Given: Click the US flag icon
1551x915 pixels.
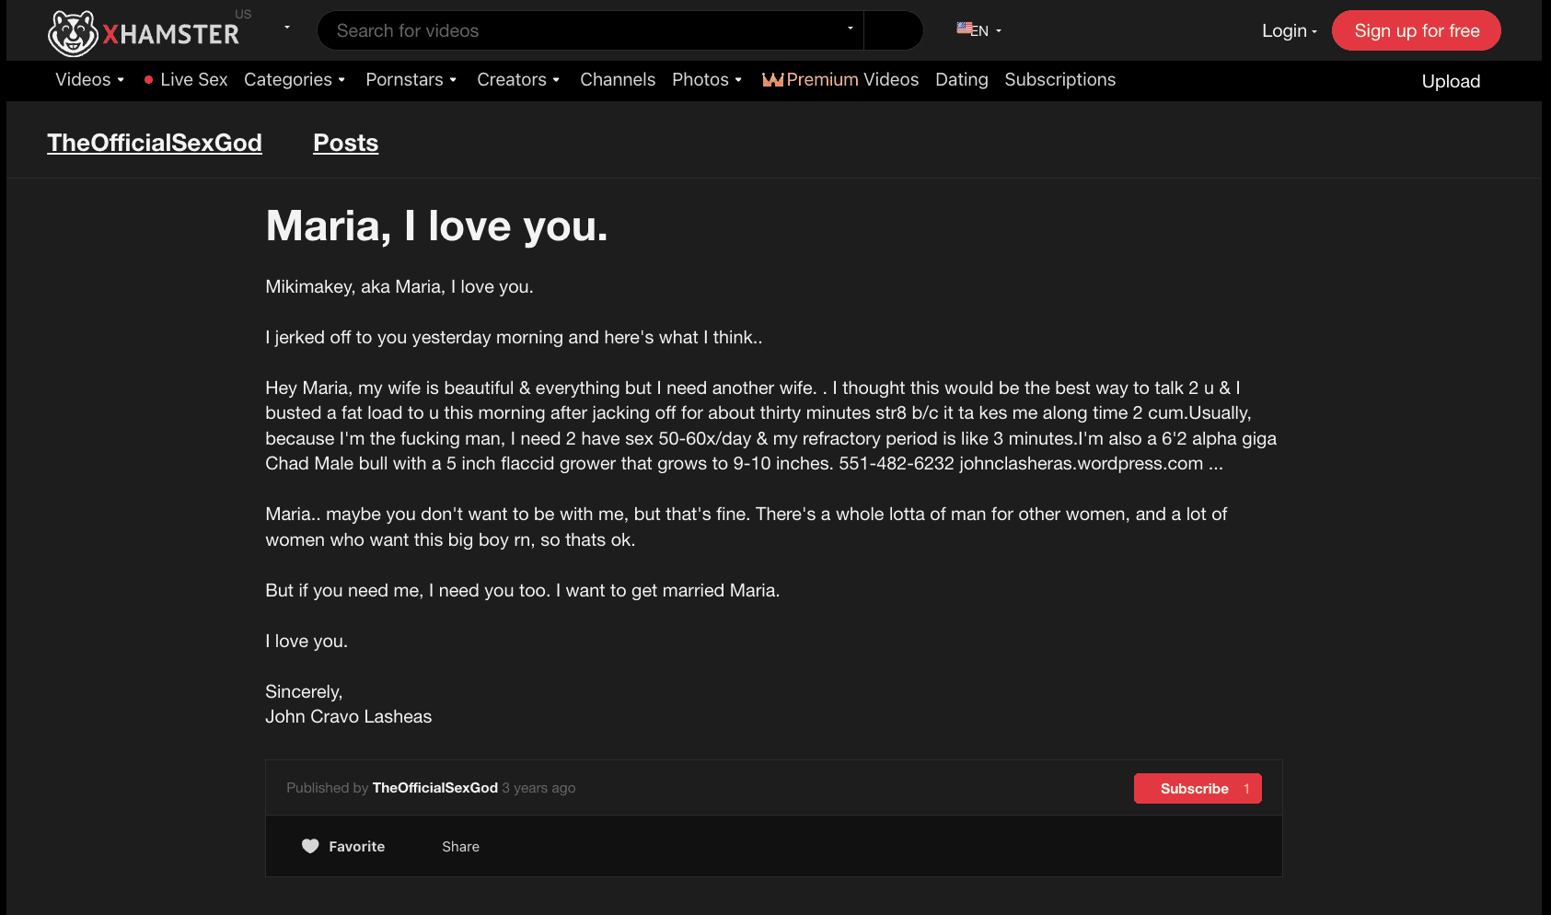Looking at the screenshot, I should pos(964,28).
